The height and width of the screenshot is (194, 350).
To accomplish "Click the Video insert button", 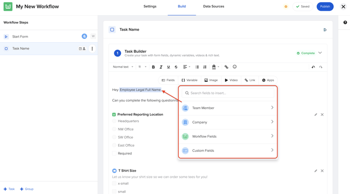I will click(231, 80).
